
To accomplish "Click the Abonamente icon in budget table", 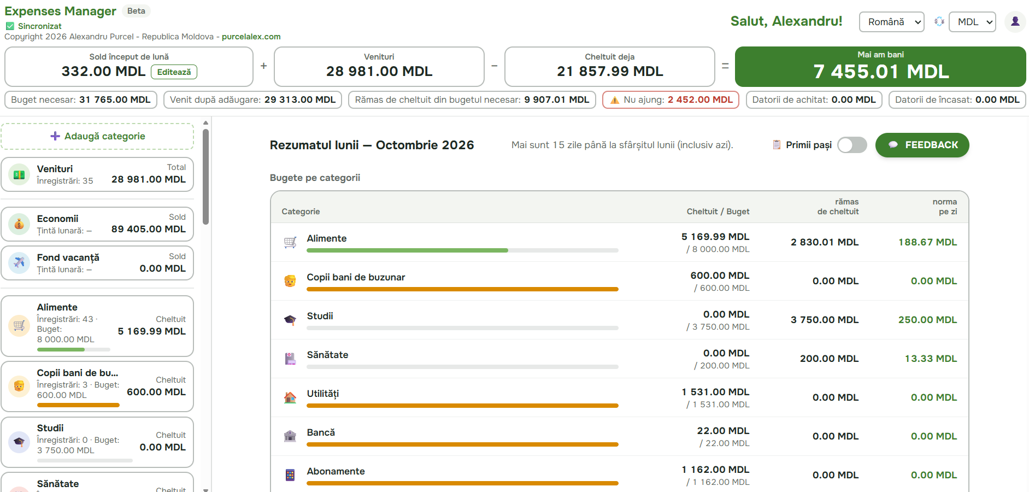I will coord(290,475).
